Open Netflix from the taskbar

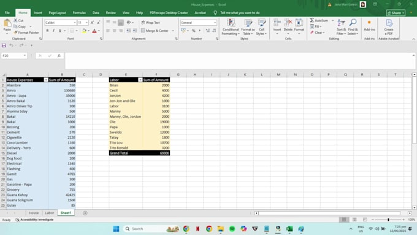coord(197,229)
